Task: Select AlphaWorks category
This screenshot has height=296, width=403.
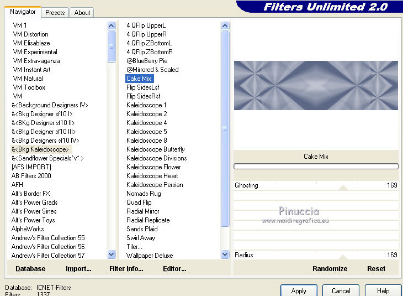Action: [x=28, y=229]
